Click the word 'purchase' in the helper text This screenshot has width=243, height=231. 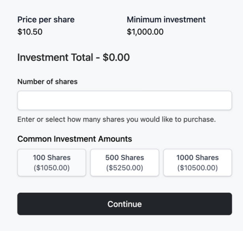coord(201,120)
